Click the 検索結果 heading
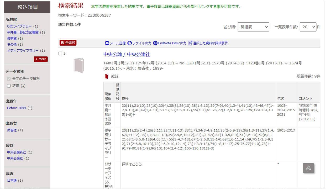Screen dimensions: 336x189 click(71, 5)
